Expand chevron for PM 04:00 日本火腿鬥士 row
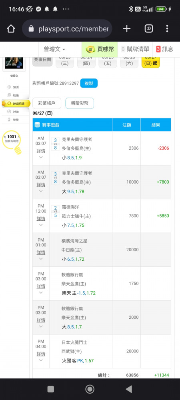This screenshot has width=180, height=400. click(x=41, y=360)
